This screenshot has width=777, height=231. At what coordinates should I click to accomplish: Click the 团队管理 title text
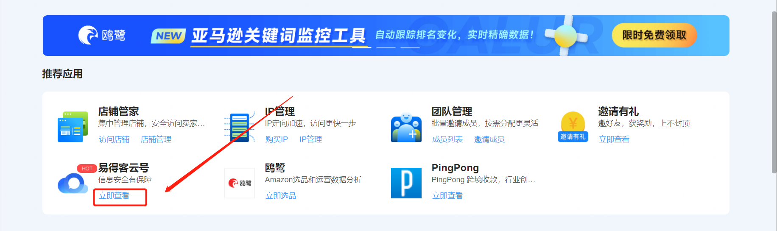pos(452,111)
